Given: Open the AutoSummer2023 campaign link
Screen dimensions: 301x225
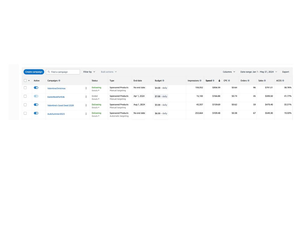Looking at the screenshot, I should (56, 114).
